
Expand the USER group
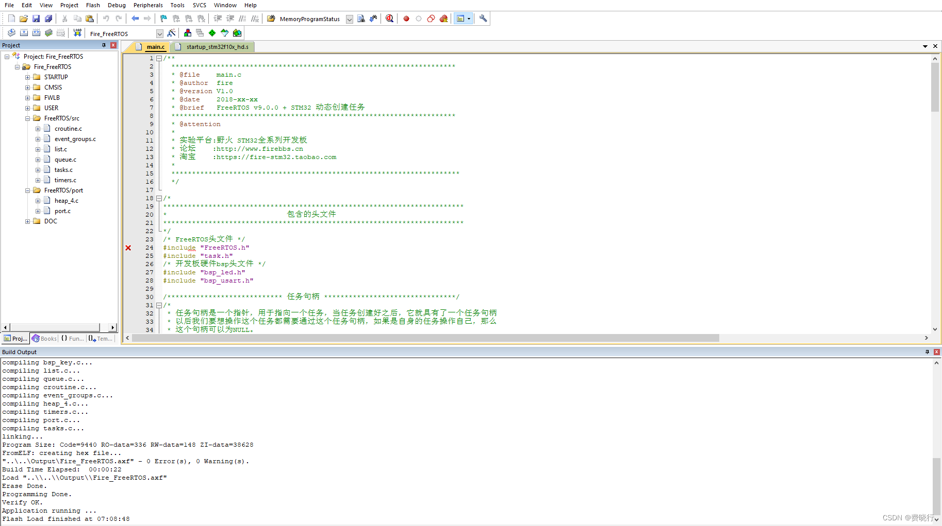27,108
